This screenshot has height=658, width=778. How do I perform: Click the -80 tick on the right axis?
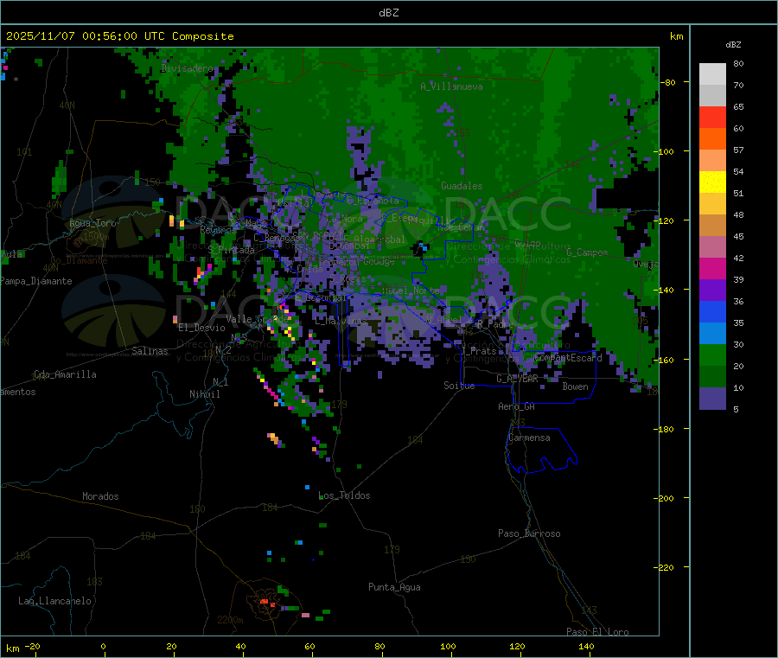(x=667, y=83)
